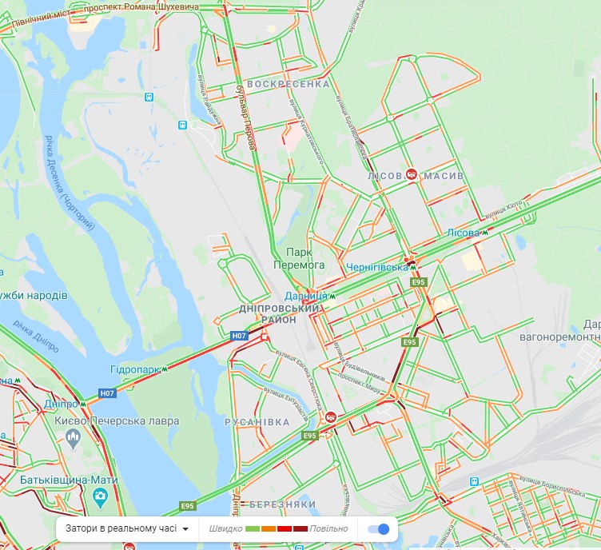Select the Києво-Печерська лавра landmark pin

(x=74, y=438)
